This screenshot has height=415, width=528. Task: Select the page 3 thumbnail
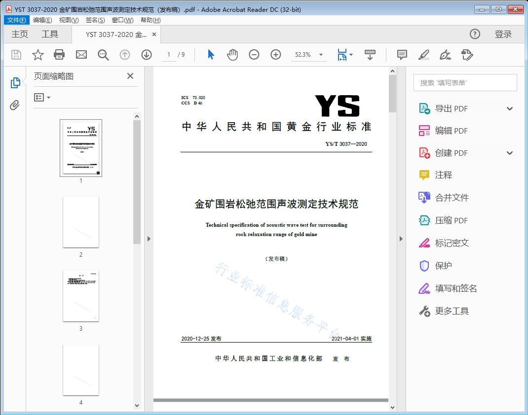tap(81, 296)
